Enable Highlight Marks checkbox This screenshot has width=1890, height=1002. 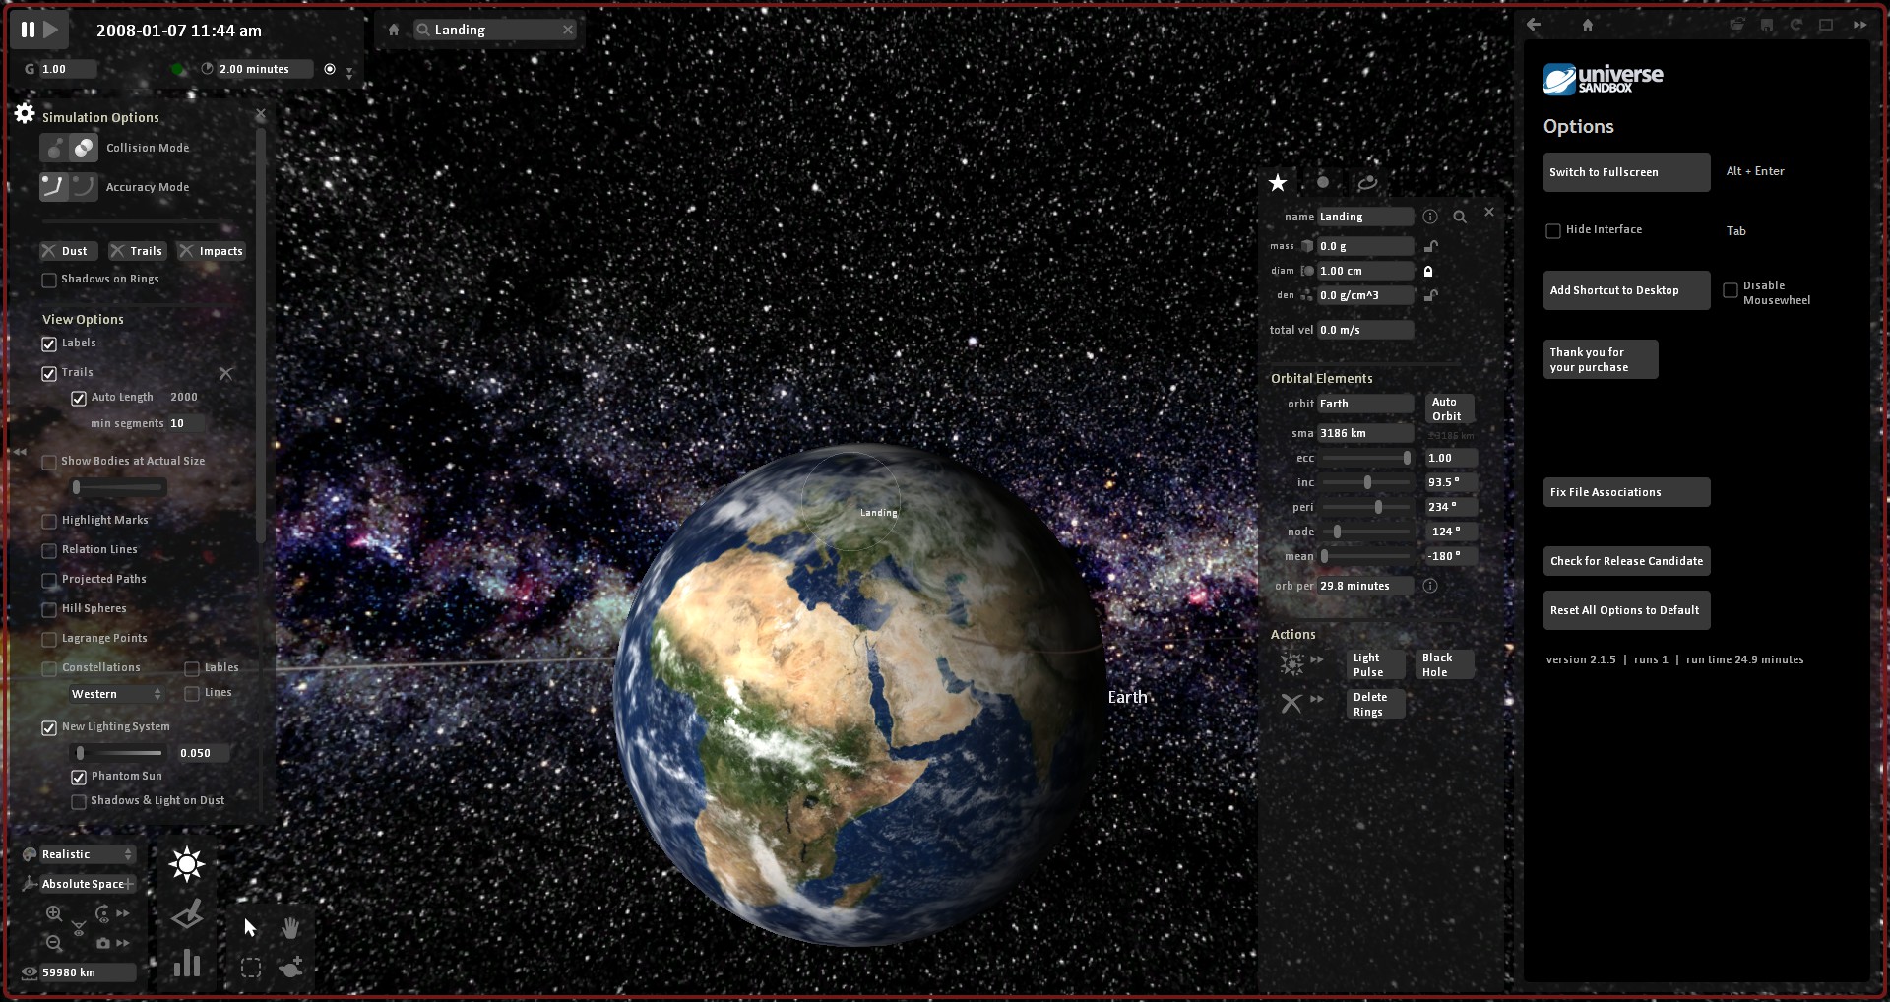tap(49, 522)
